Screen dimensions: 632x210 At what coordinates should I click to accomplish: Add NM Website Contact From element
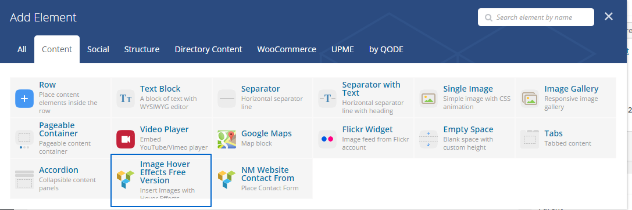click(262, 179)
